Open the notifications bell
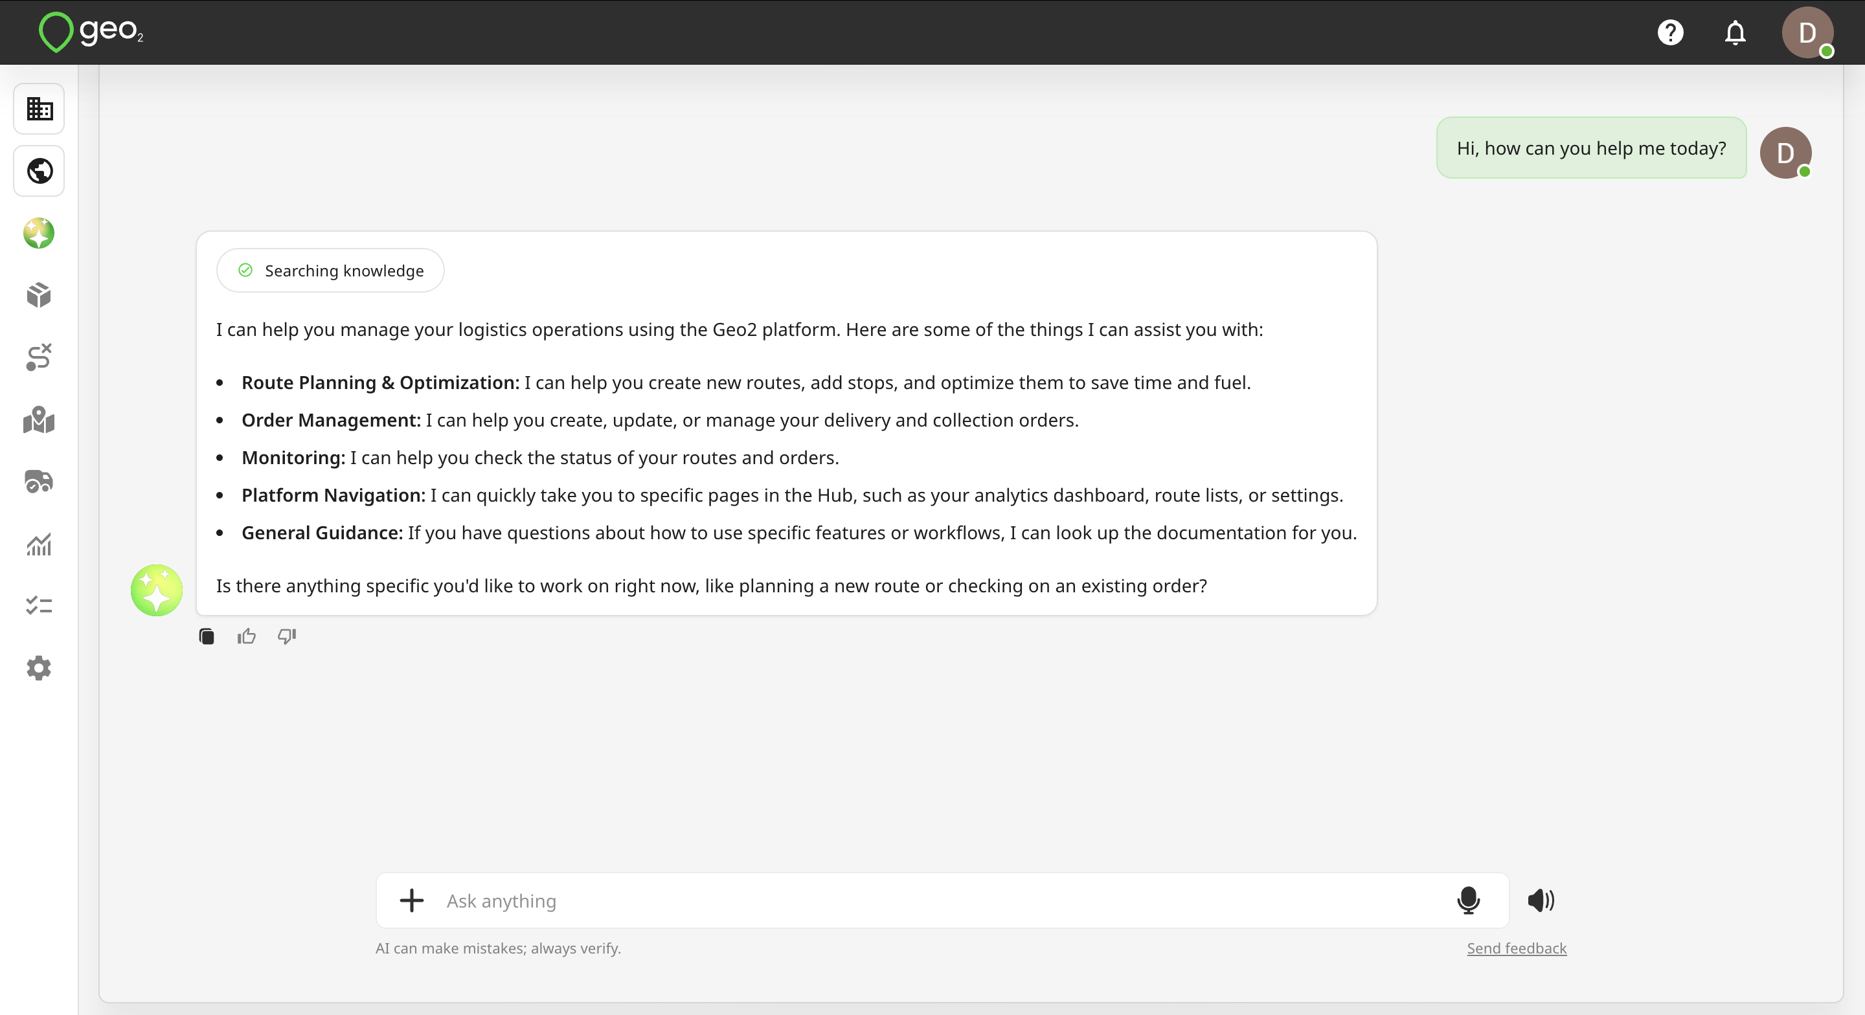 pos(1735,32)
